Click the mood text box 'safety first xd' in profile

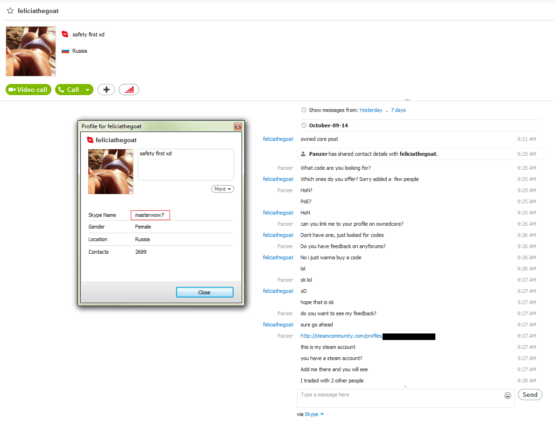click(x=186, y=165)
